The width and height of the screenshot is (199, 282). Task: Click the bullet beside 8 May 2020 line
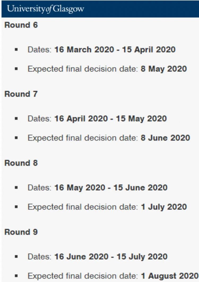[16, 69]
